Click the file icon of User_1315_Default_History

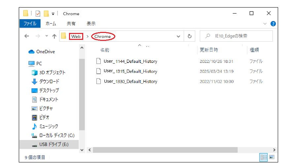coord(98,71)
